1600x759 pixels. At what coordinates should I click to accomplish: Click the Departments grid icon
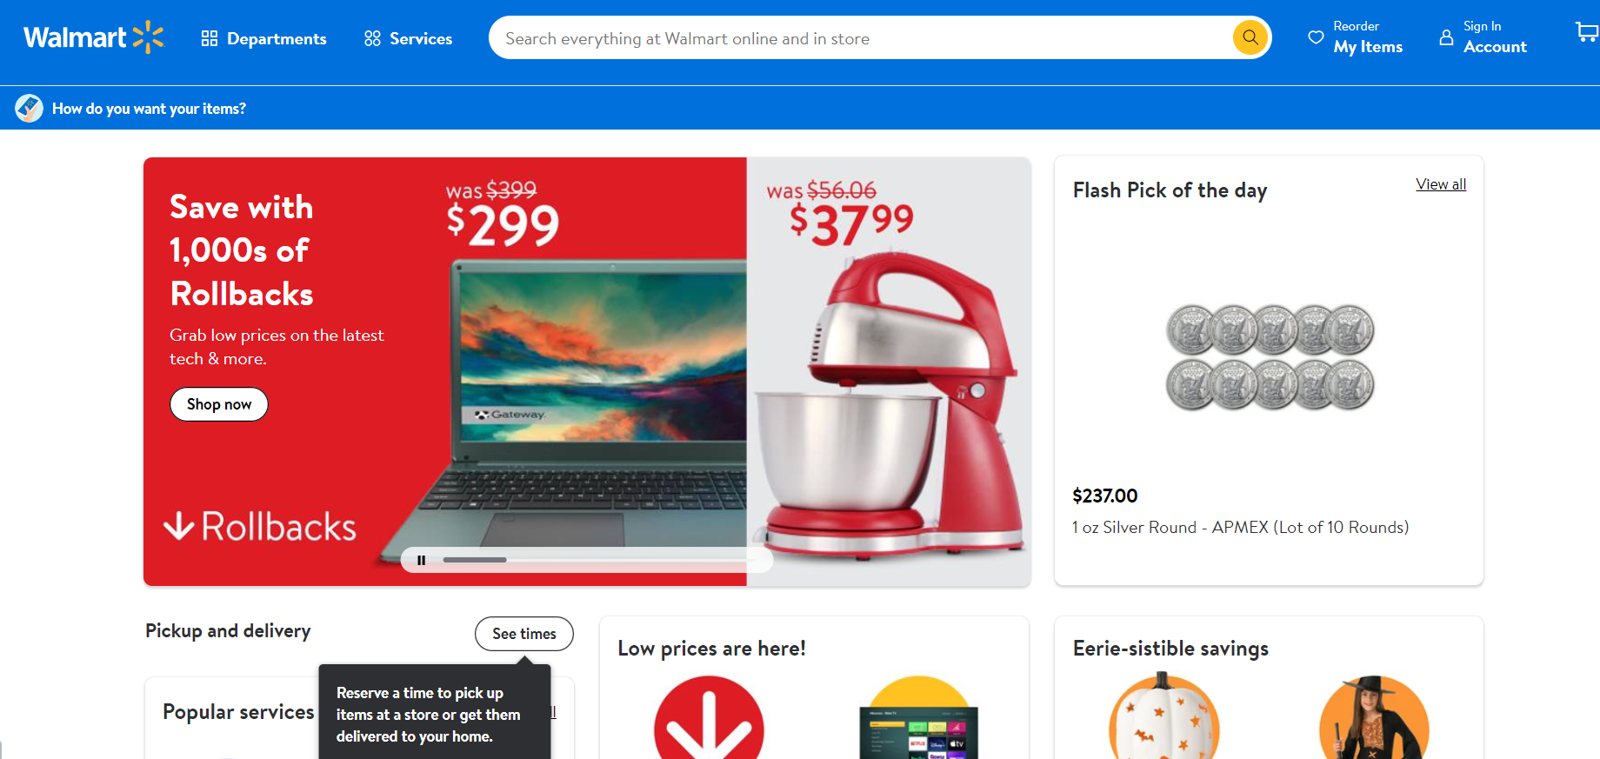[x=209, y=38]
